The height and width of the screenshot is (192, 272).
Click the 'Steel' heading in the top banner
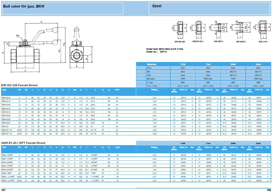click(x=157, y=6)
